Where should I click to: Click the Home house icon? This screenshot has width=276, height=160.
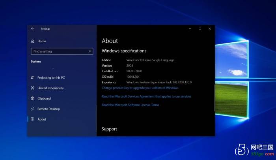(33, 41)
